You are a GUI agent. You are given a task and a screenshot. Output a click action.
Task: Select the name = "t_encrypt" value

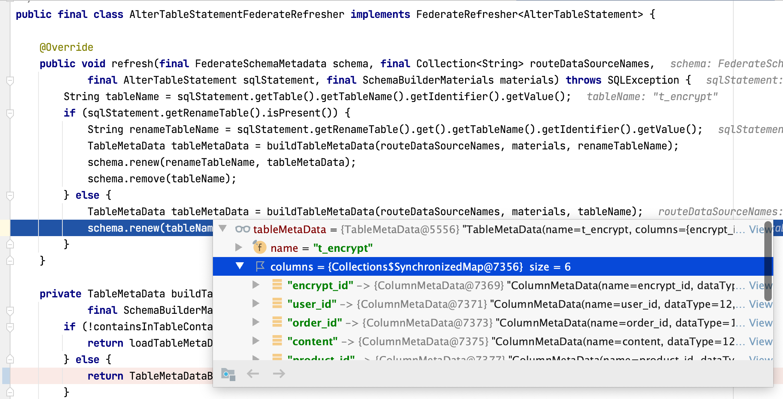343,248
